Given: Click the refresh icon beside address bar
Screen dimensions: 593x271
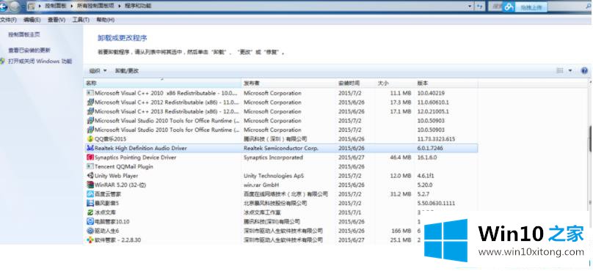Looking at the screenshot, I should [480, 6].
